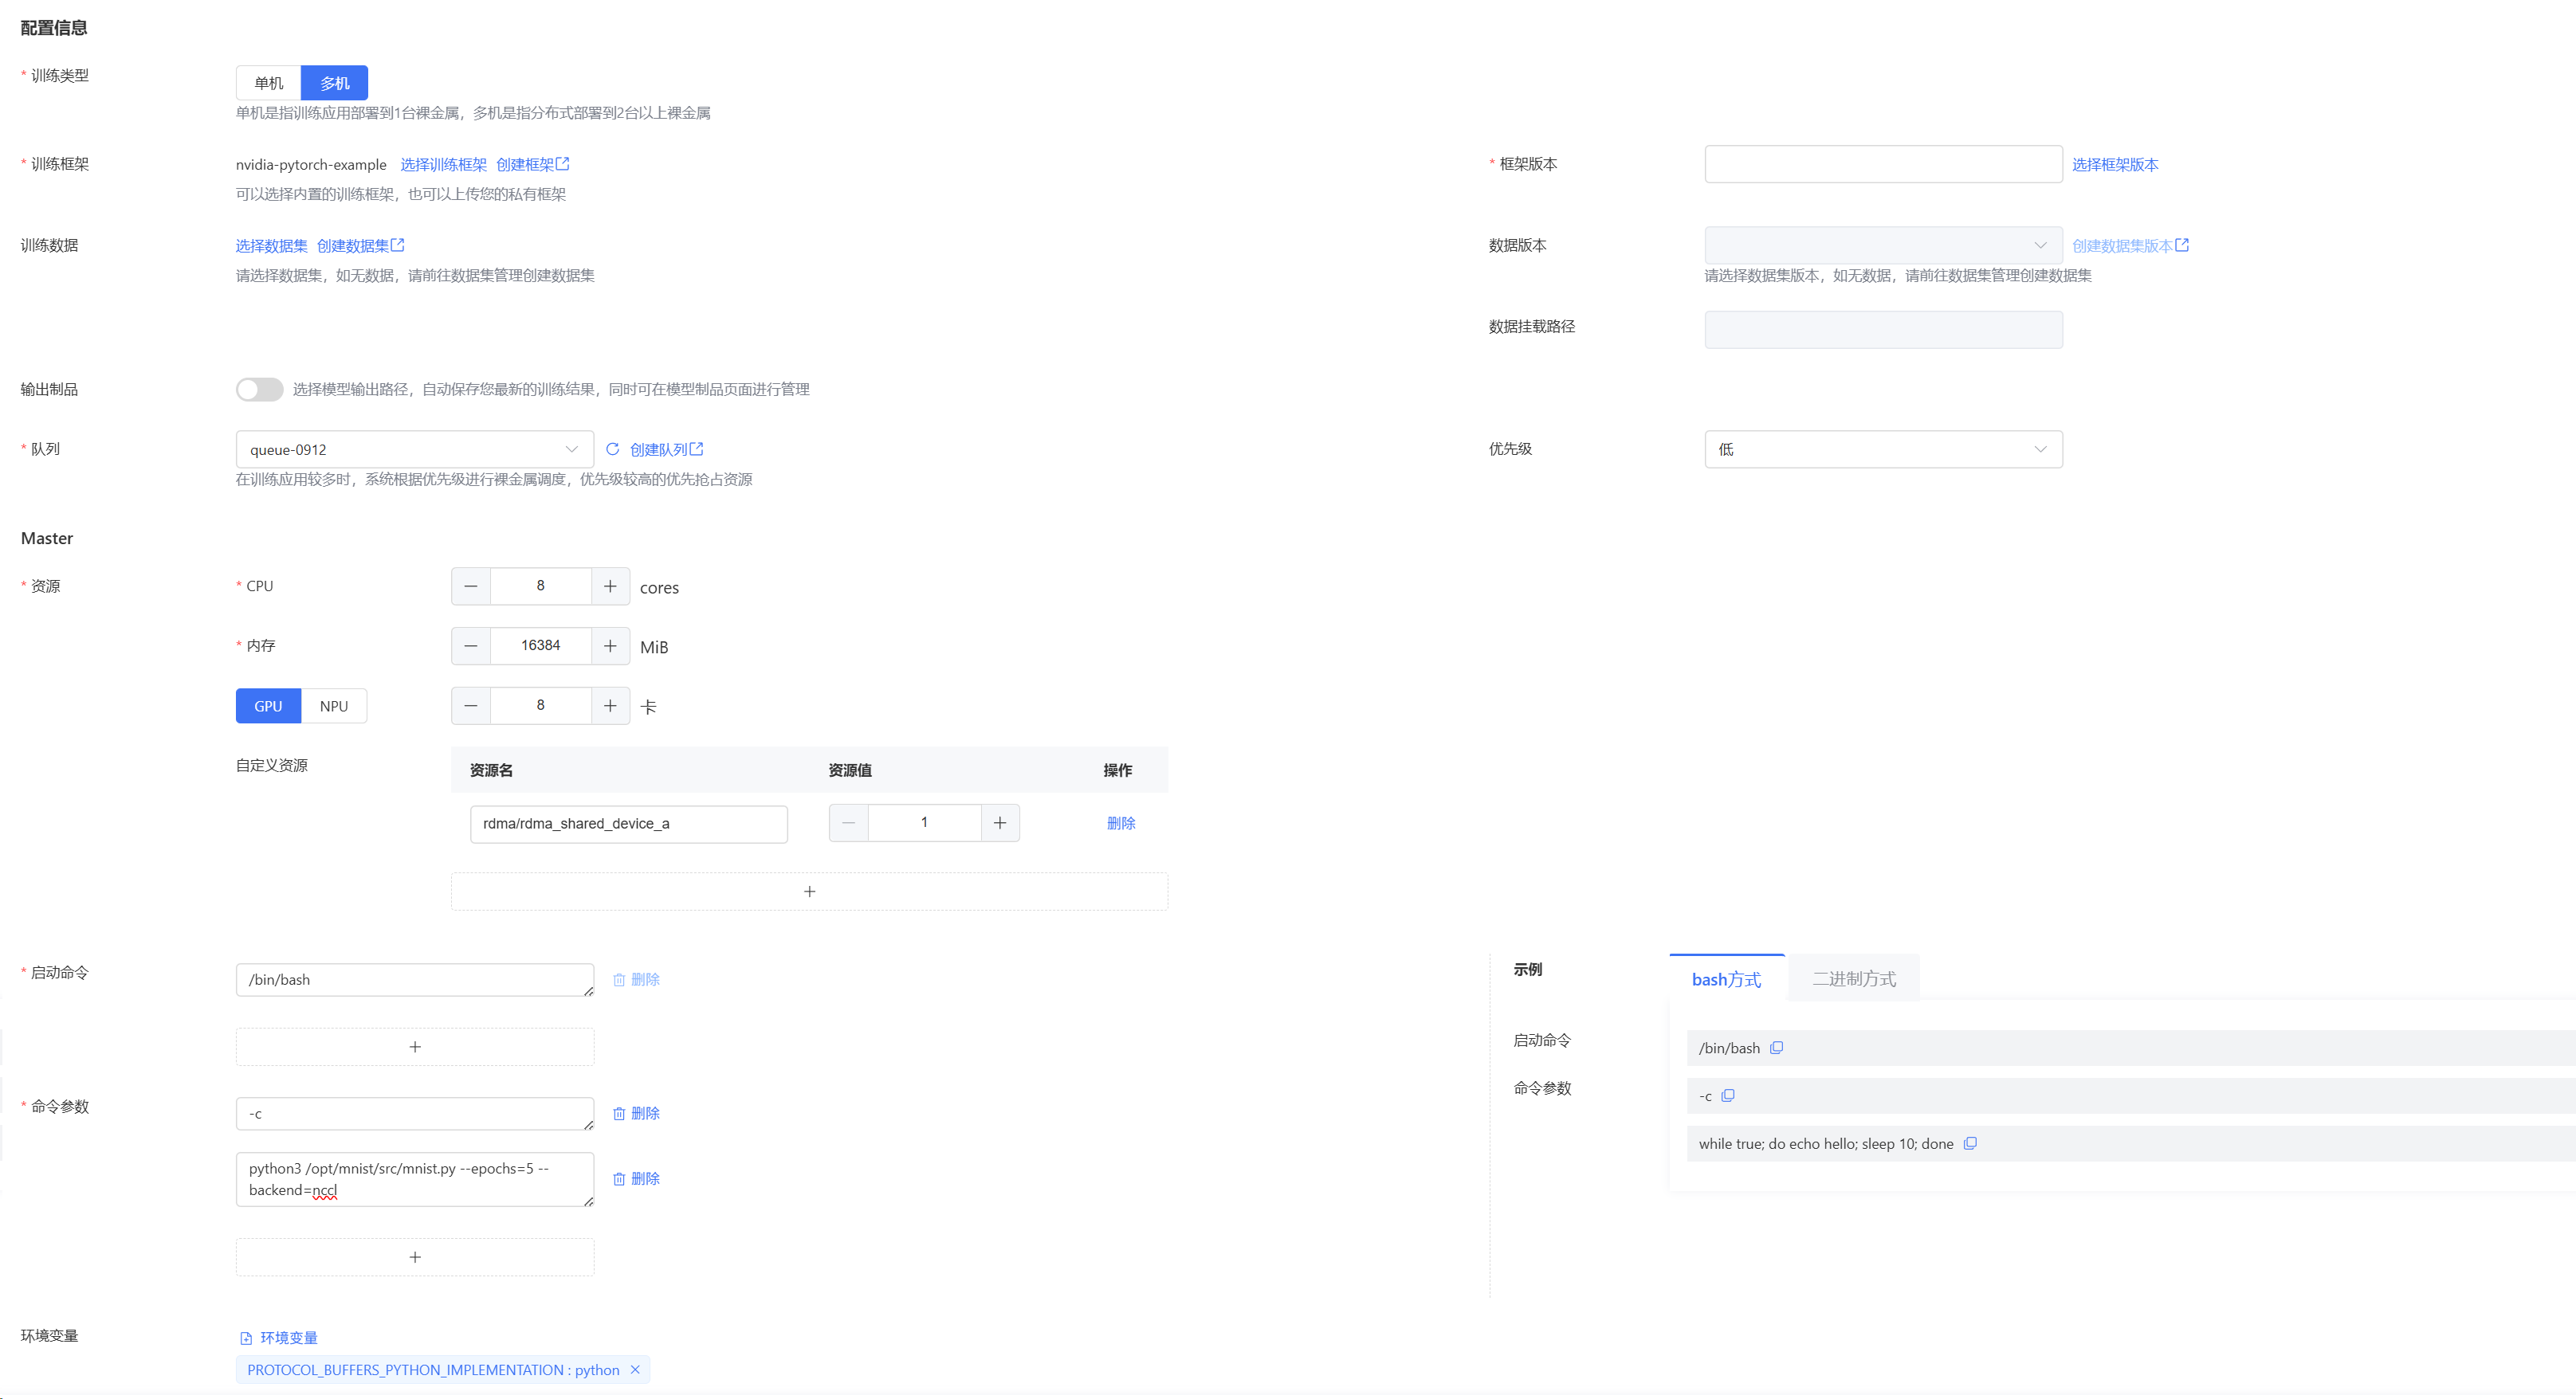Viewport: 2576px width, 1399px height.
Task: Delete the python3 mnist command parameter
Action: [636, 1179]
